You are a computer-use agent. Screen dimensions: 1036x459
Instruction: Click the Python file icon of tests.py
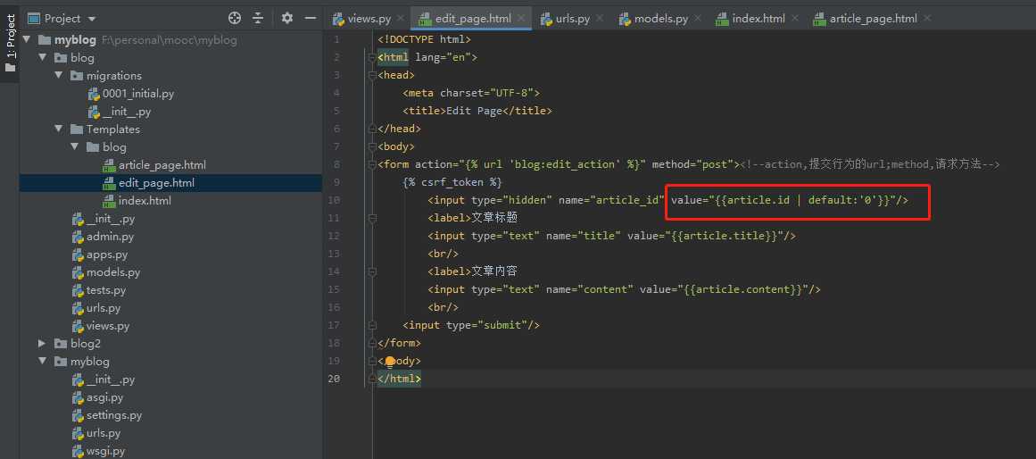point(78,289)
